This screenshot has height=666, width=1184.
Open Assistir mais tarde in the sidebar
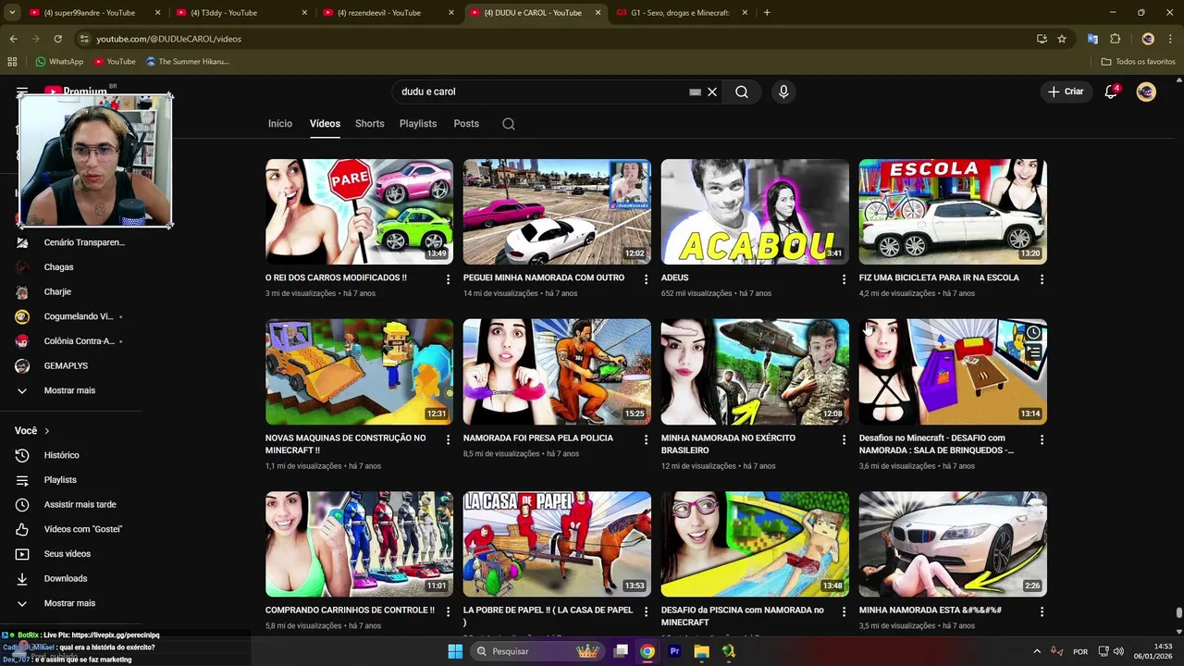pyautogui.click(x=80, y=504)
